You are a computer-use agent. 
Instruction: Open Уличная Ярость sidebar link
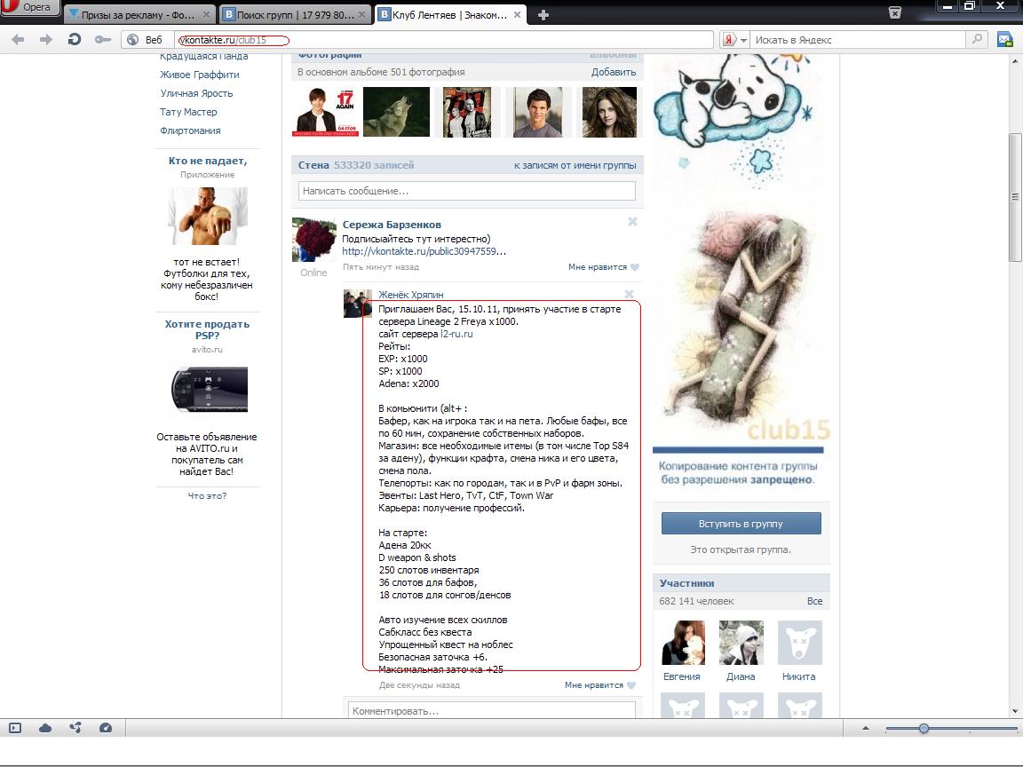click(196, 93)
